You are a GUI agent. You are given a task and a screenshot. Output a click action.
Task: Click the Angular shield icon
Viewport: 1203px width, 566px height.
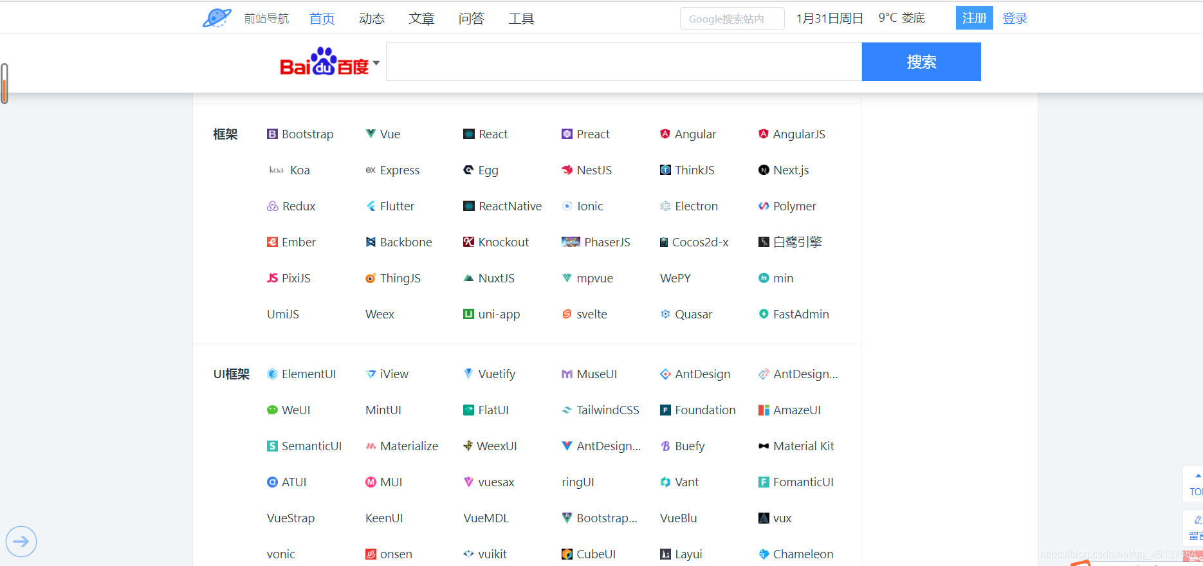point(665,134)
